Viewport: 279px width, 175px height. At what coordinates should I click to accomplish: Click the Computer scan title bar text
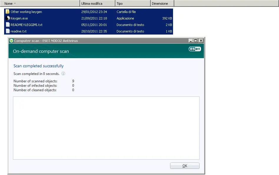point(46,41)
